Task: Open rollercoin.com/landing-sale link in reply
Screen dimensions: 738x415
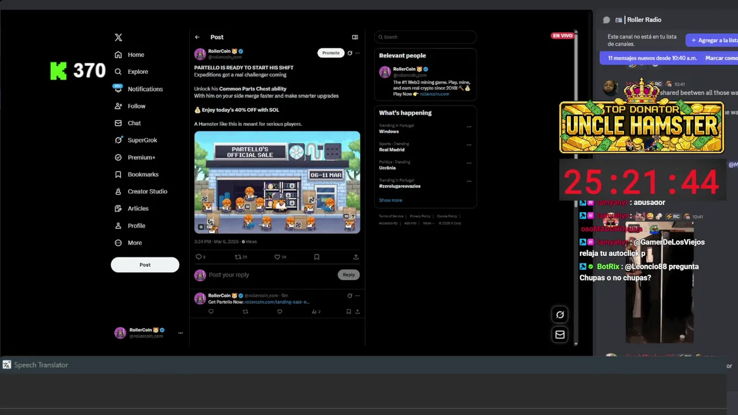Action: [x=277, y=302]
